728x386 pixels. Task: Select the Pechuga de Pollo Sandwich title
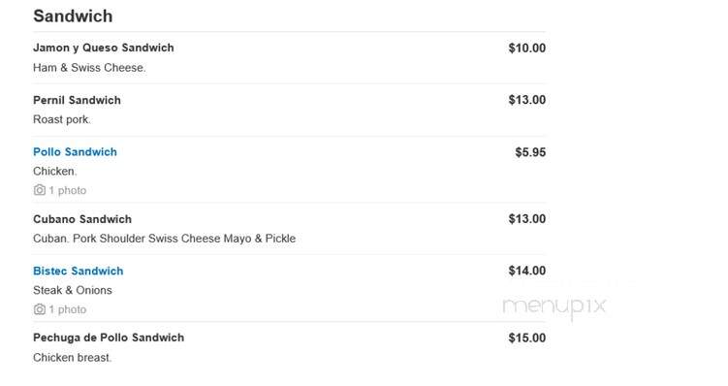click(x=109, y=338)
